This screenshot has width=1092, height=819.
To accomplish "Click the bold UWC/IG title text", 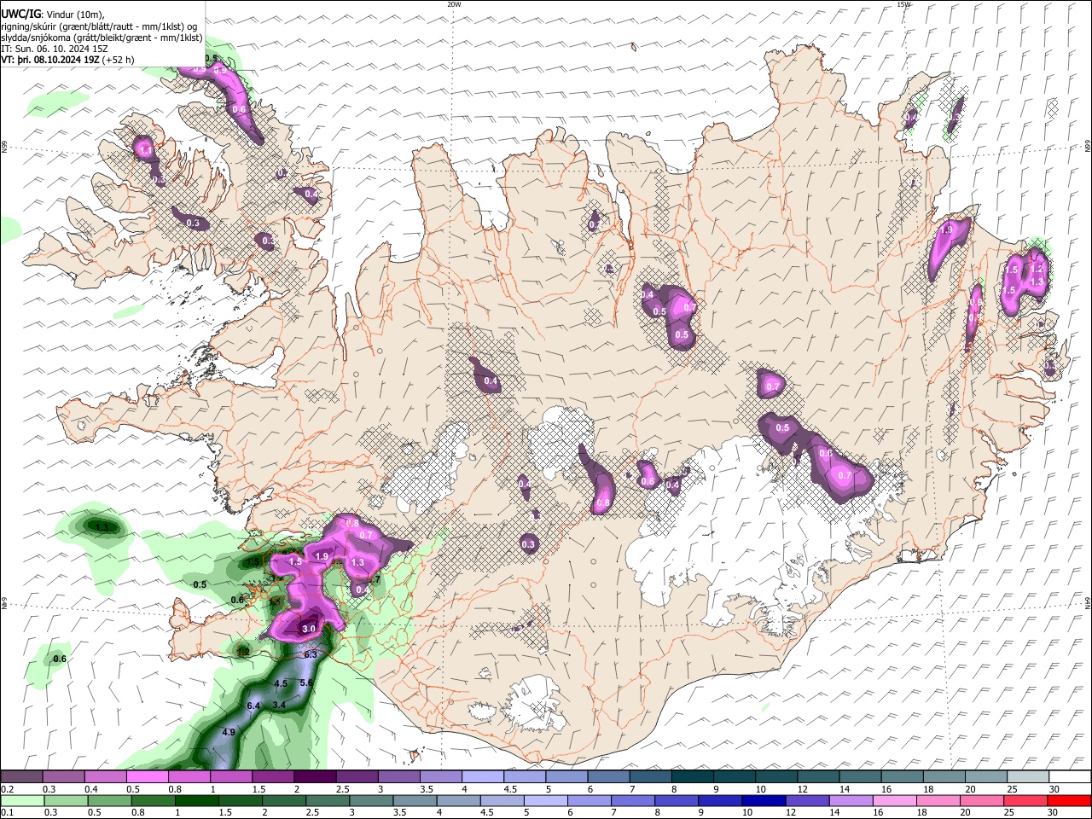I will click(x=20, y=15).
